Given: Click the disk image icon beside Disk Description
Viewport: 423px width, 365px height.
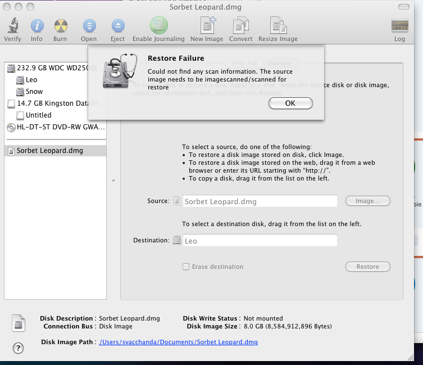Looking at the screenshot, I should 19,323.
